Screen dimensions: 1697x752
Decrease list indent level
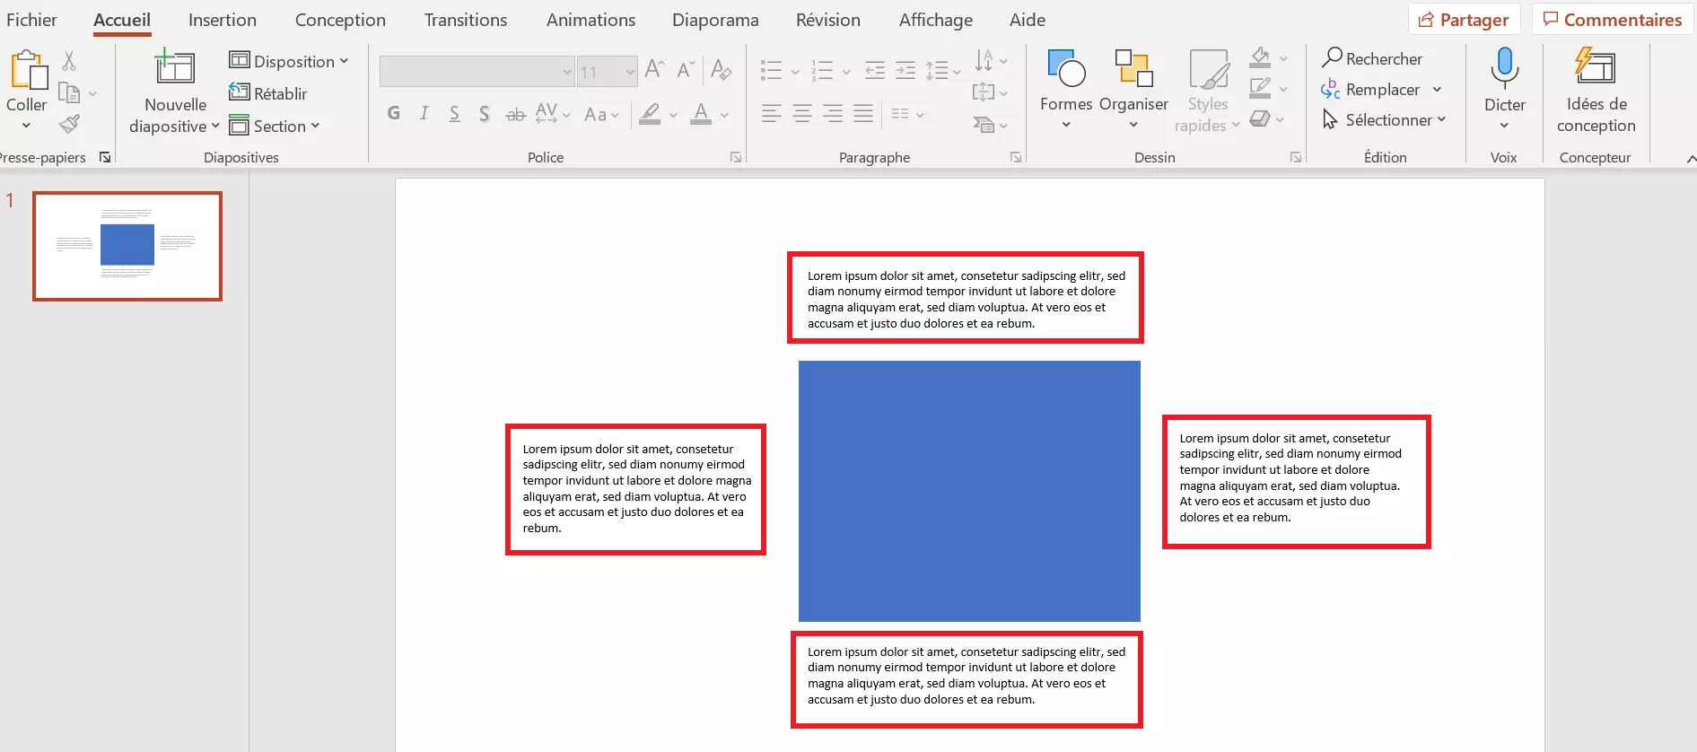click(874, 70)
